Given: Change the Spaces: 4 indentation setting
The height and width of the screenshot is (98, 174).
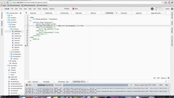Looking at the screenshot, I should (x=164, y=78).
